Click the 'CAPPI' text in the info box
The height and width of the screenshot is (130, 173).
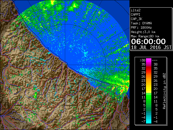(x=135, y=15)
